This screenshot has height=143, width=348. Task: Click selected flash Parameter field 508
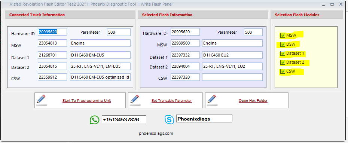(253, 32)
